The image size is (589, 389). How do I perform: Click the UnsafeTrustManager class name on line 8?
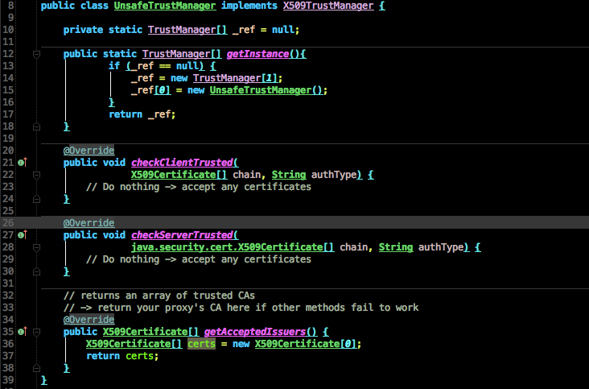coord(165,6)
